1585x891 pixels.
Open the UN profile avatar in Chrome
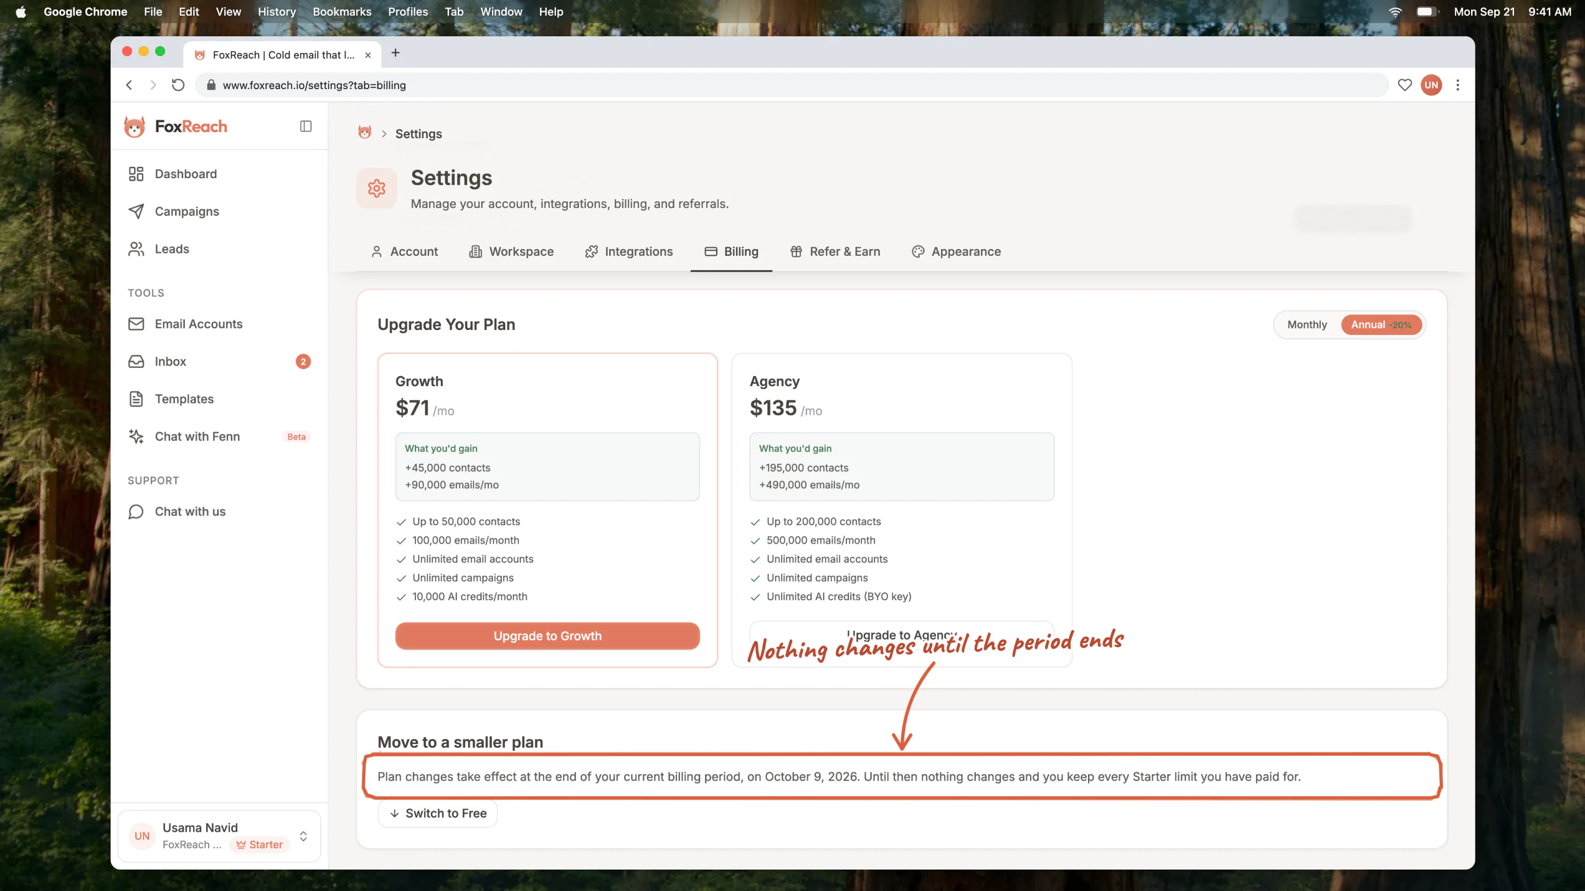(1431, 85)
